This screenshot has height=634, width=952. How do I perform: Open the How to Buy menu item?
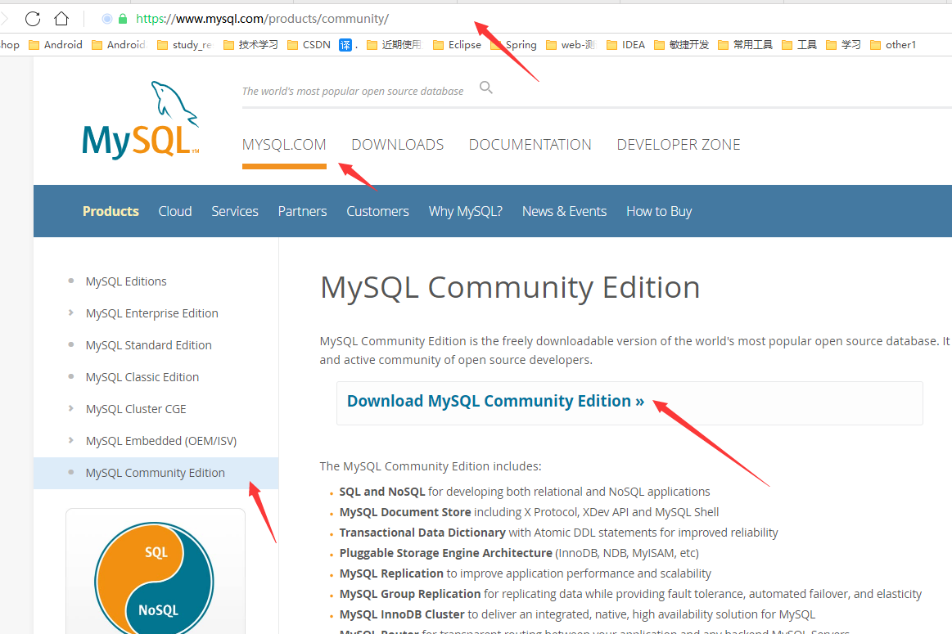click(659, 211)
